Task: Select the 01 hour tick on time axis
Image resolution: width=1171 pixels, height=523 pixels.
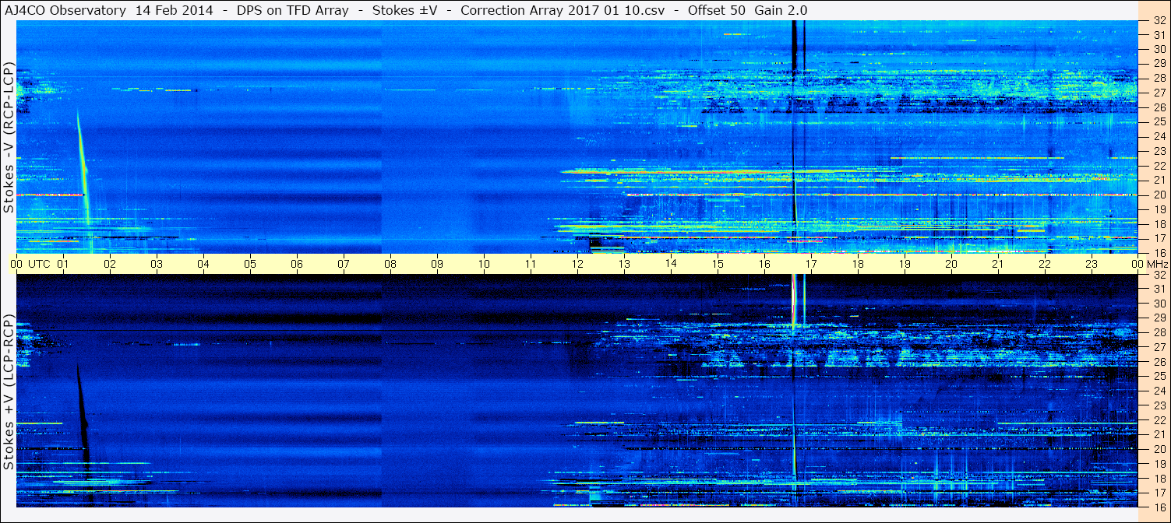Action: [63, 264]
